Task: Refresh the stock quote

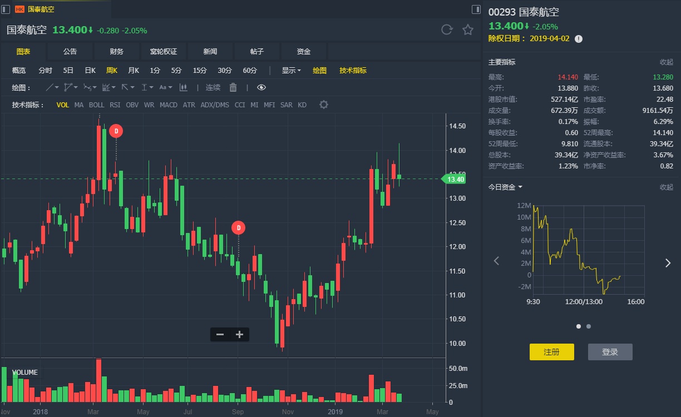Action: 447,30
